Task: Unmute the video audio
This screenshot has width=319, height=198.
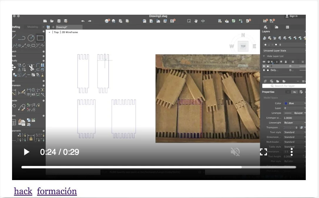Action: [235, 152]
